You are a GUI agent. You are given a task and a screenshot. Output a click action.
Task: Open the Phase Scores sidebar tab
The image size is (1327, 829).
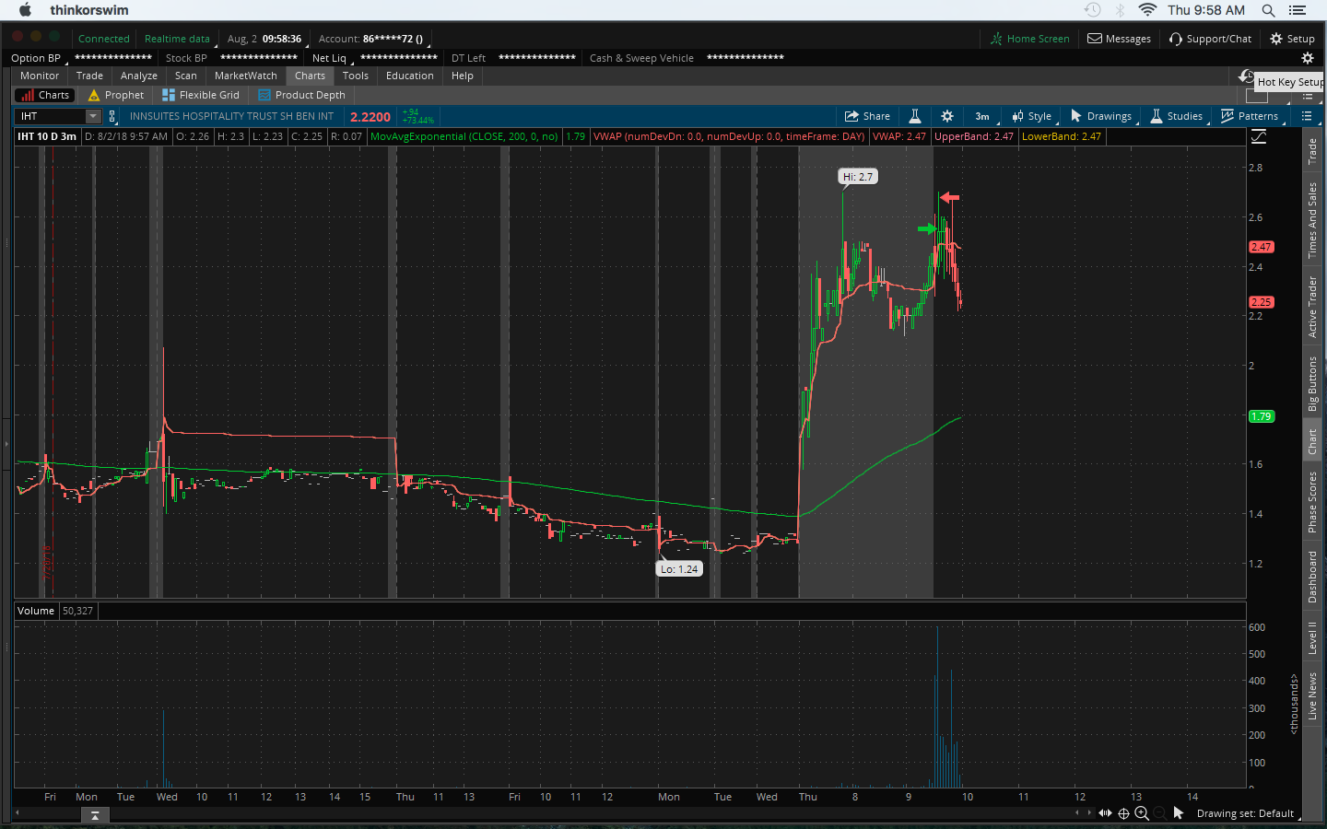1312,502
